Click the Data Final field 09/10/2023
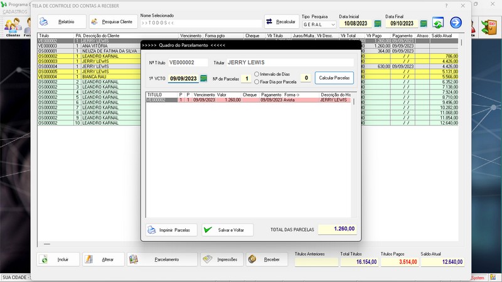The height and width of the screenshot is (282, 502). coord(402,24)
